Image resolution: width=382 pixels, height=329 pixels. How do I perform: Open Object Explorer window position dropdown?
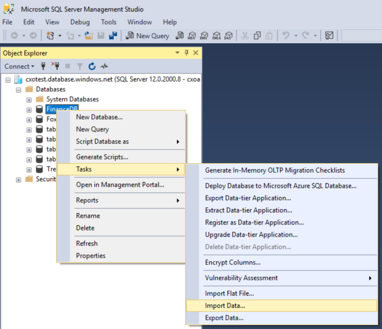pos(177,53)
